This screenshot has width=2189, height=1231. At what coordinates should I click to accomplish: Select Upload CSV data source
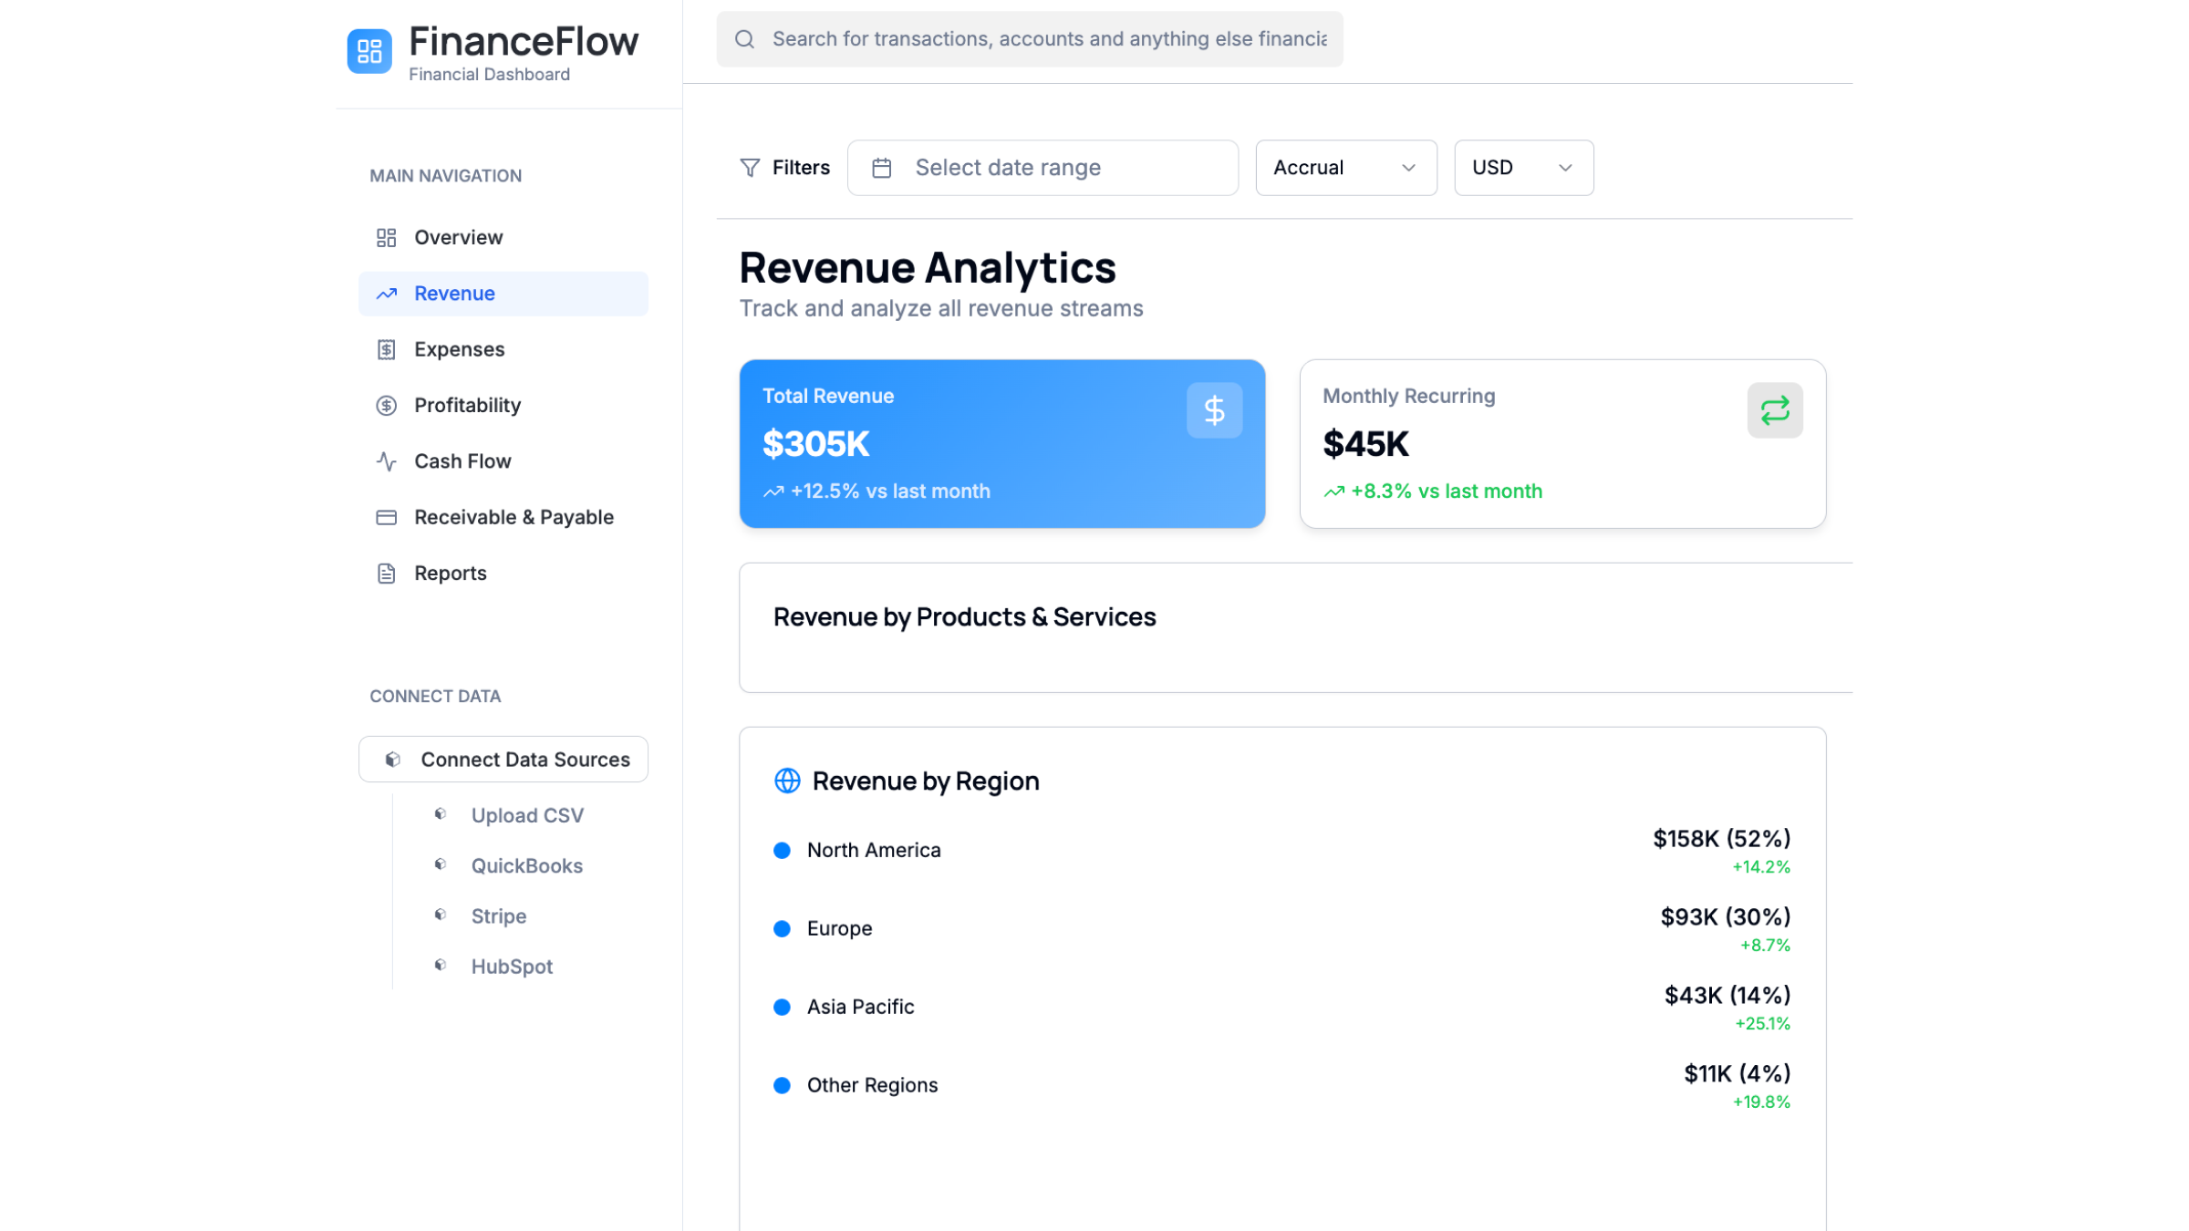pyautogui.click(x=527, y=815)
